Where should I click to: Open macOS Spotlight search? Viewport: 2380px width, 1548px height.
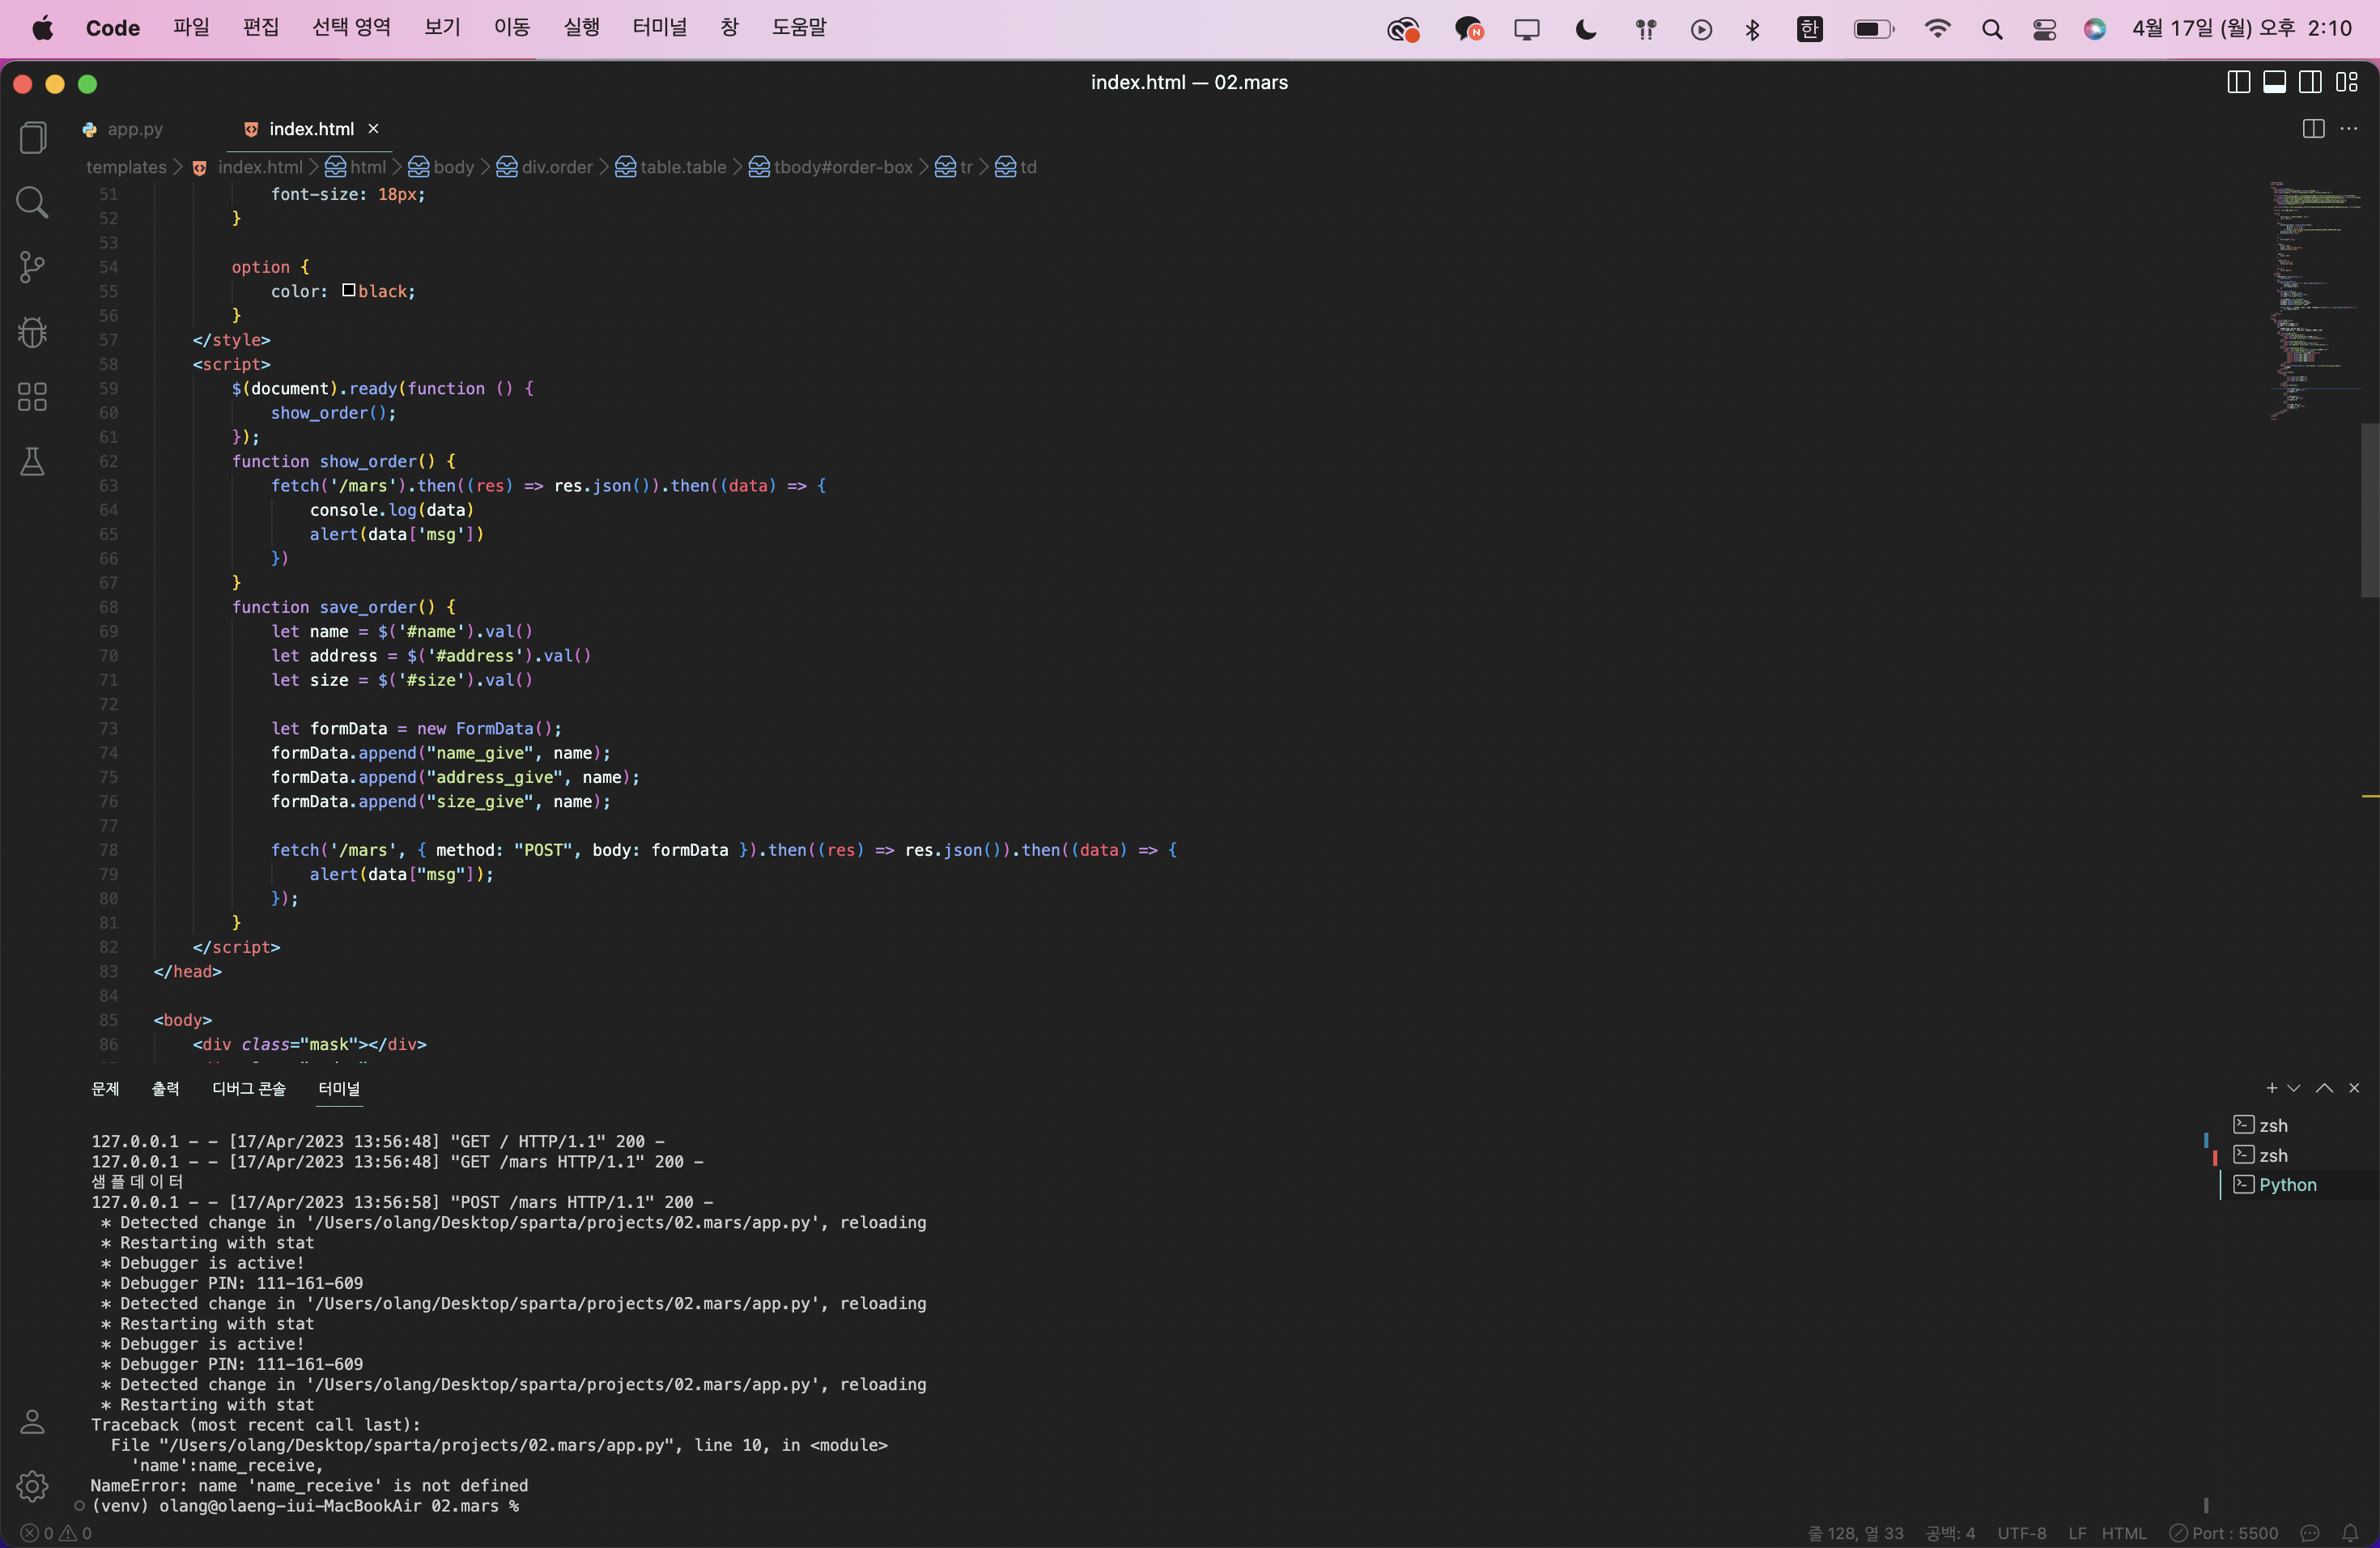[1992, 29]
